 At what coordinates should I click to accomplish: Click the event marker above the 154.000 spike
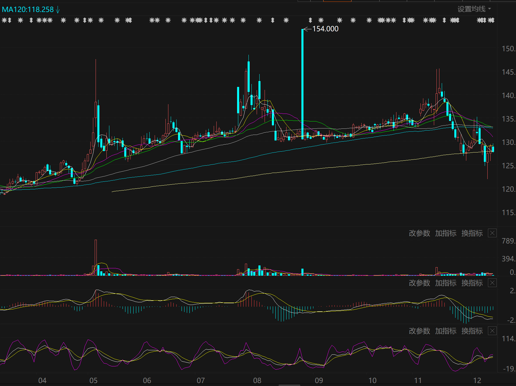pos(310,20)
